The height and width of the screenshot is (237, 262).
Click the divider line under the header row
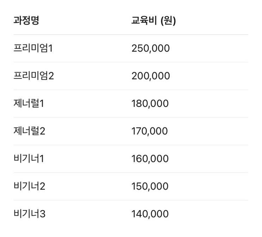(131, 35)
